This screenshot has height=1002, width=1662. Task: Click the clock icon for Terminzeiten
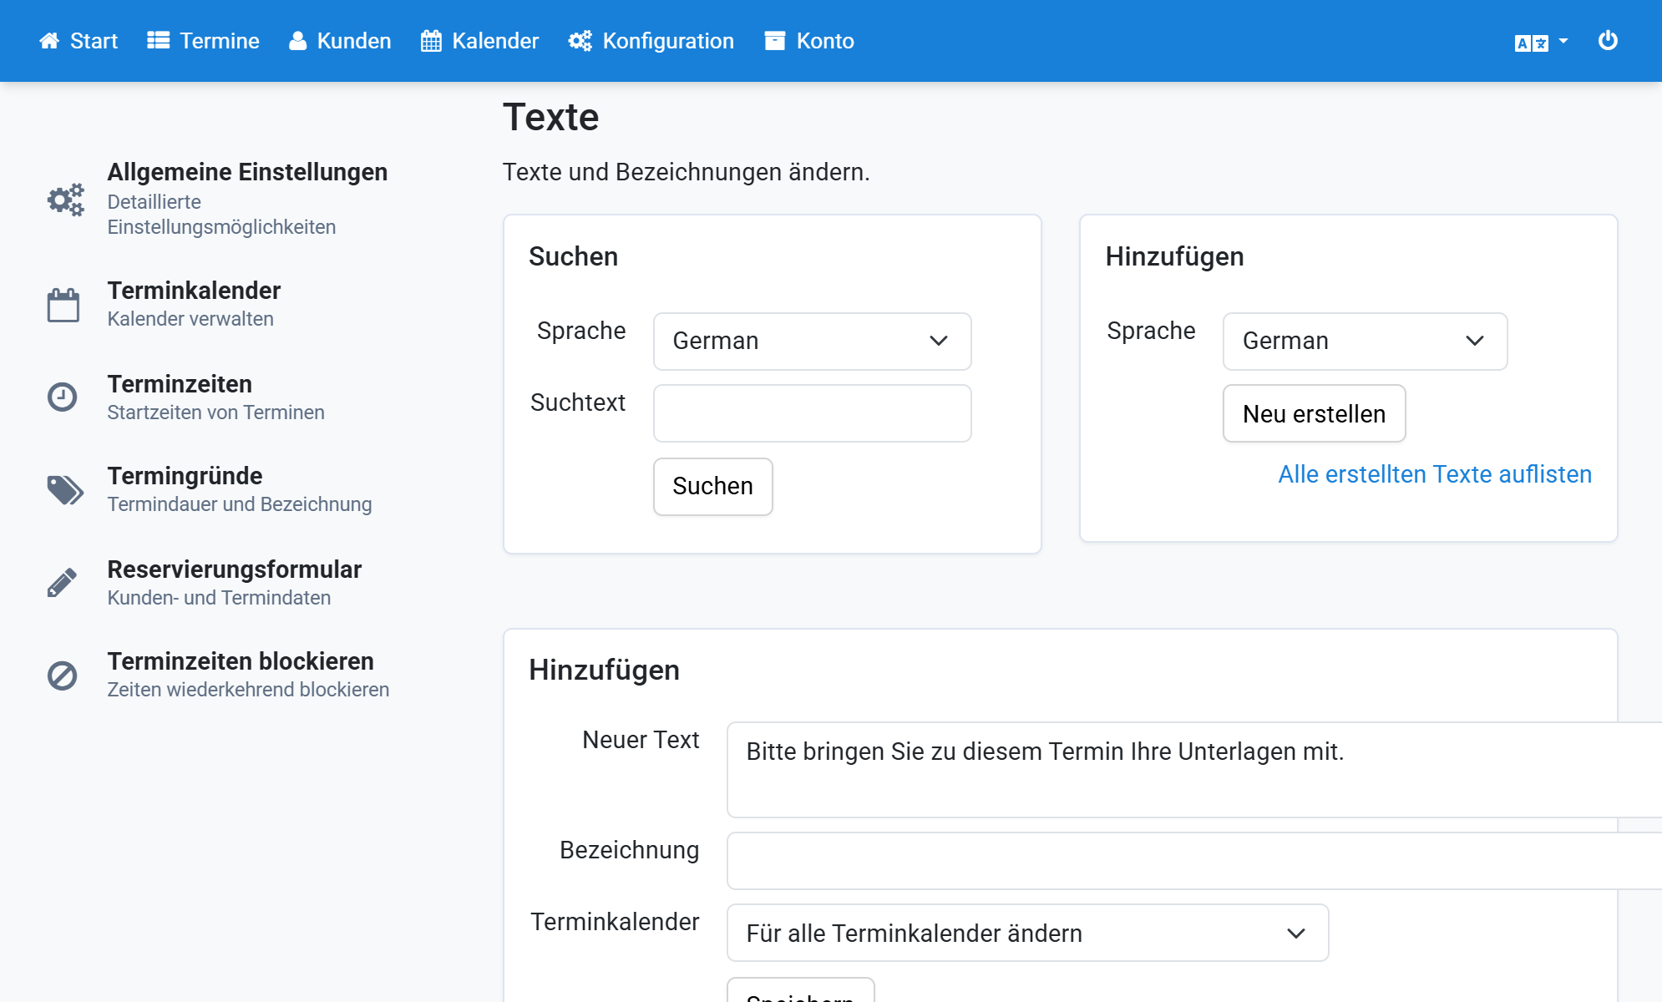point(62,397)
